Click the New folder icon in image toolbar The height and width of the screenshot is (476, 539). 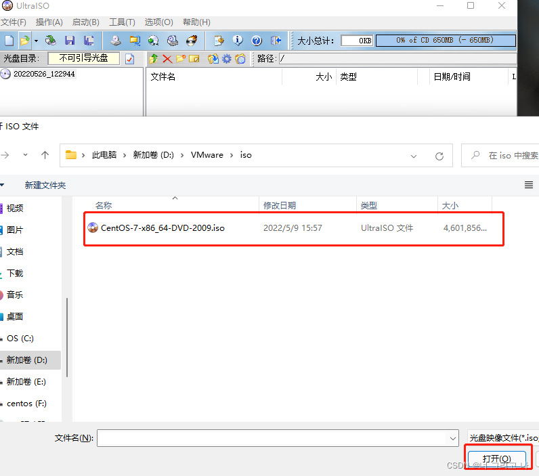181,59
